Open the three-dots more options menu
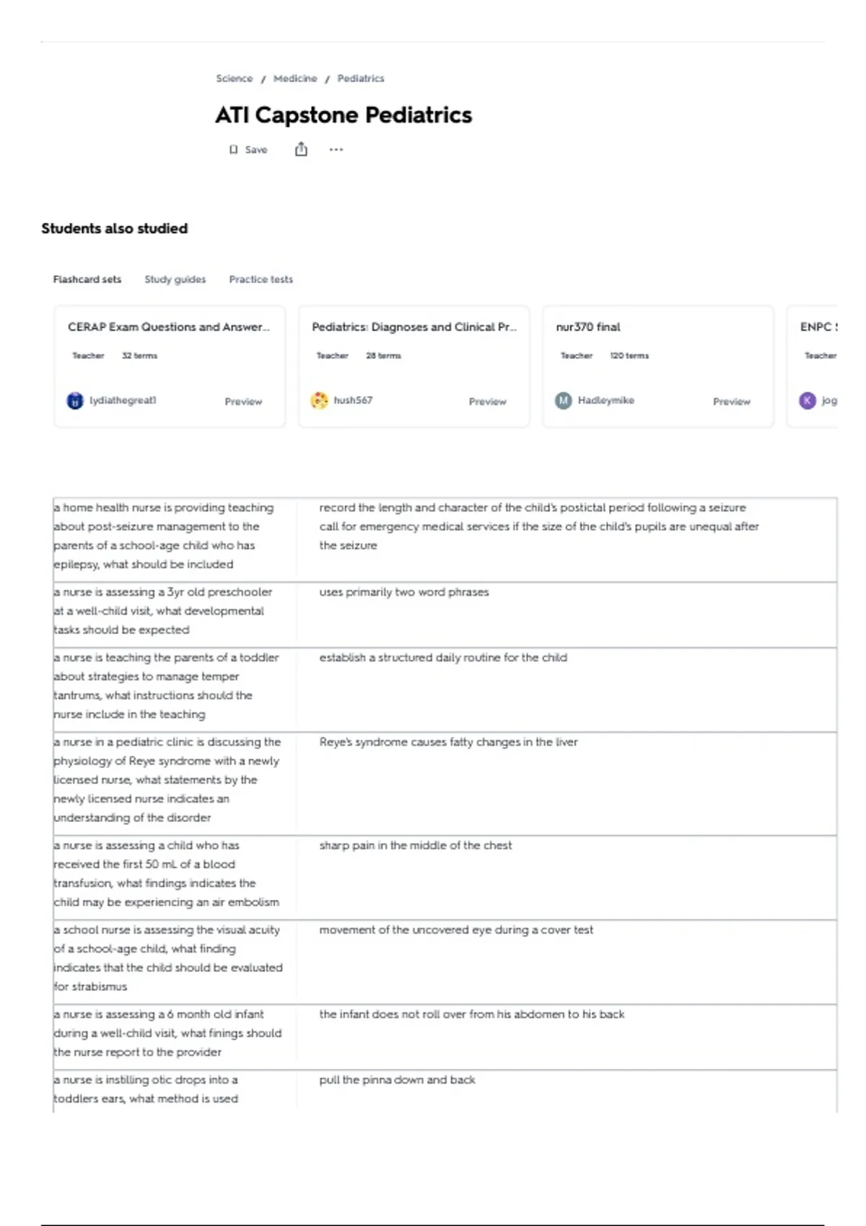Image resolution: width=866 pixels, height=1226 pixels. [336, 149]
